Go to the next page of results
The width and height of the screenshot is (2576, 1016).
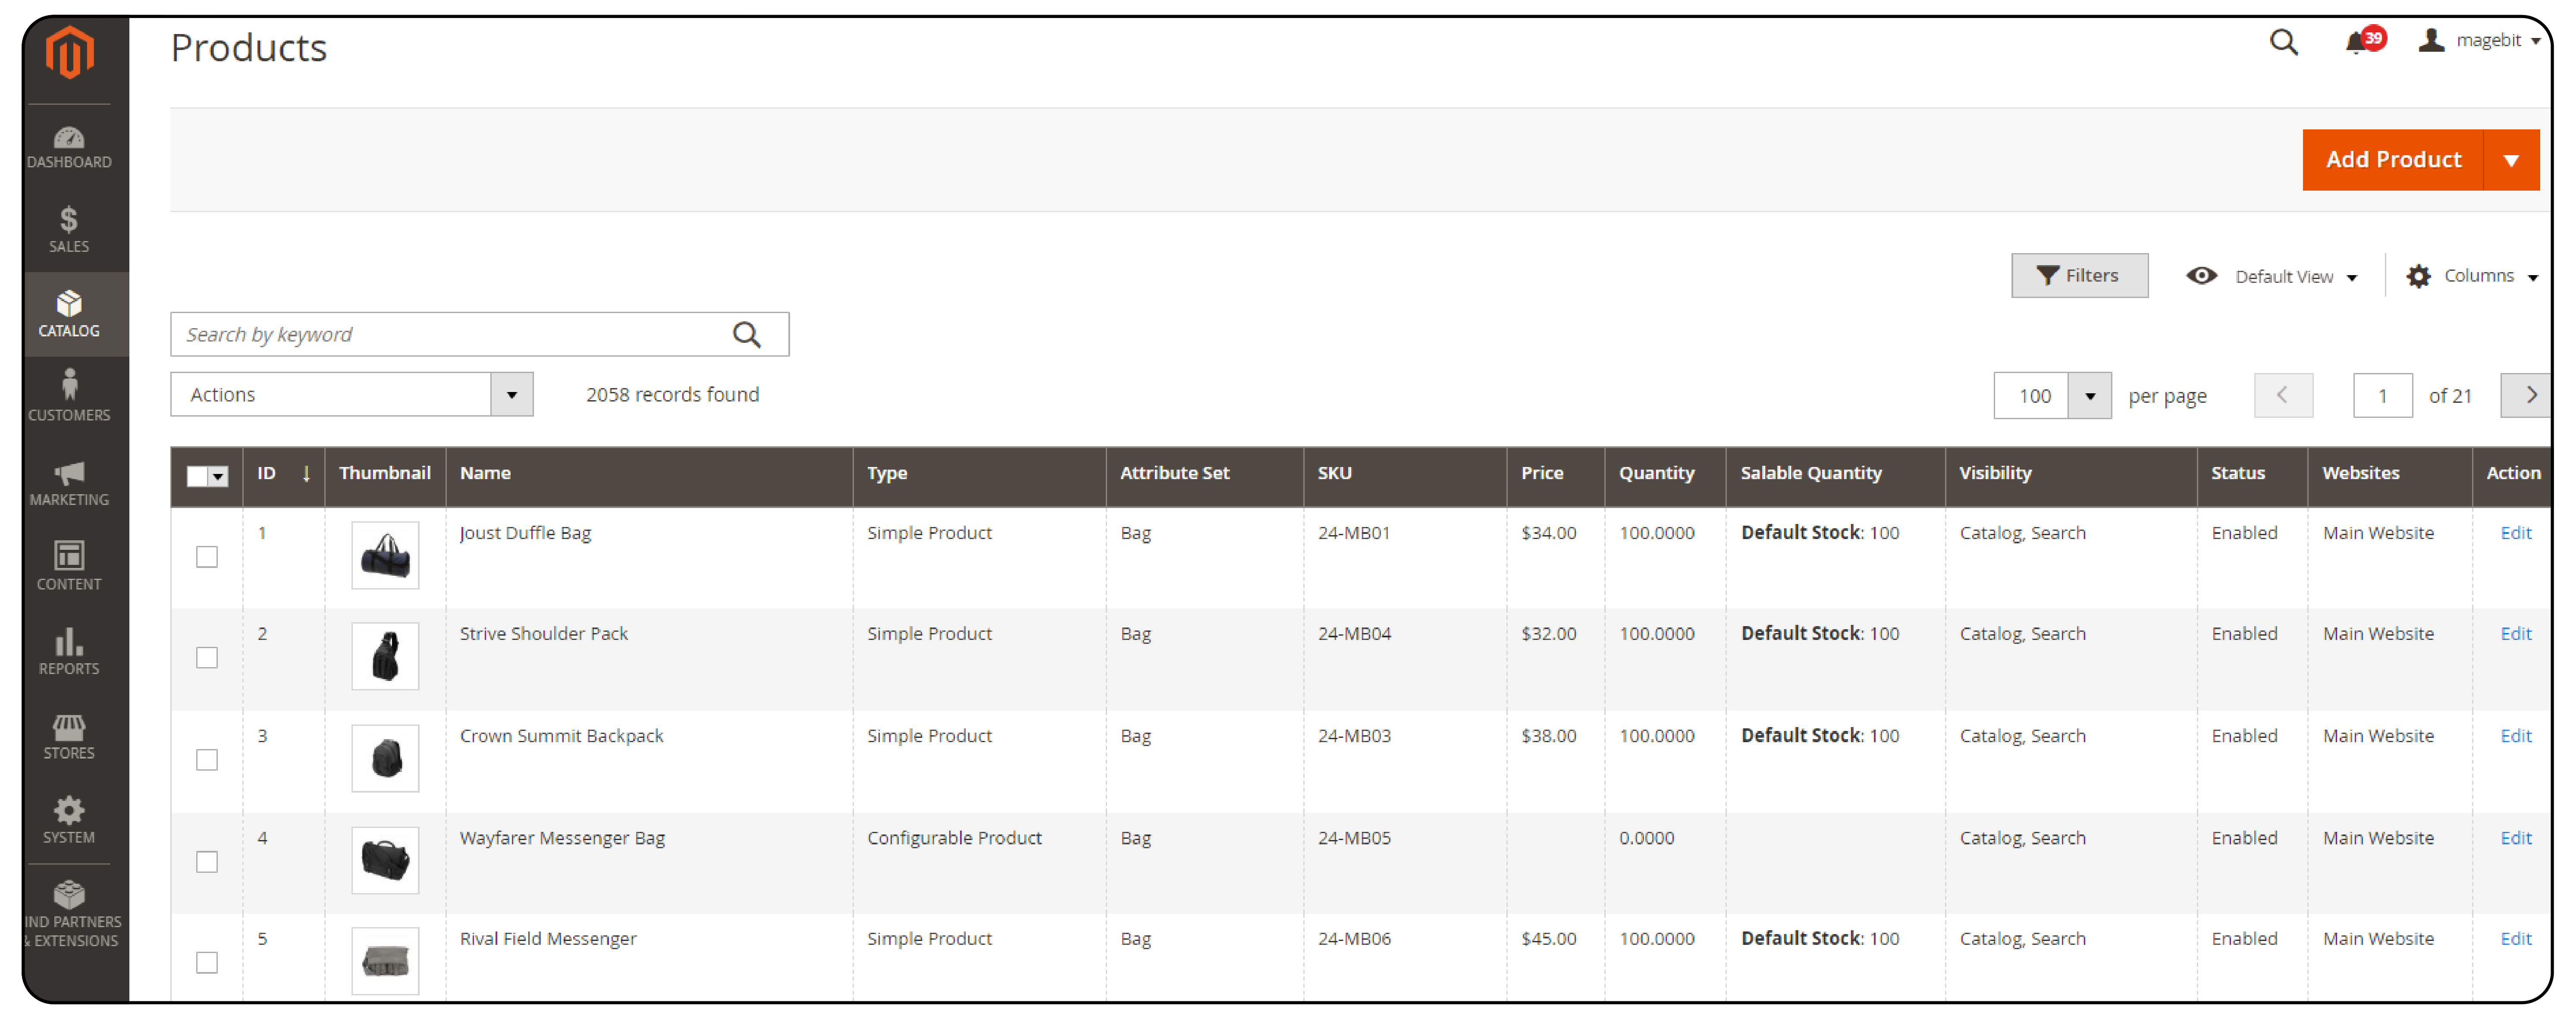2526,395
